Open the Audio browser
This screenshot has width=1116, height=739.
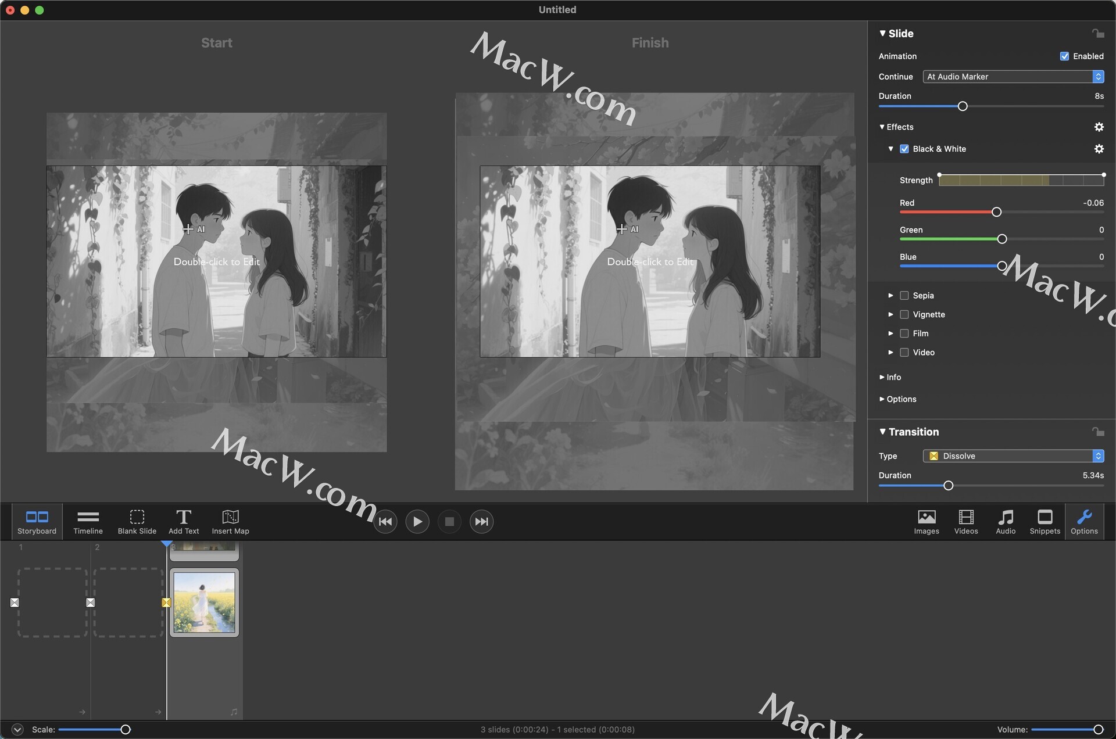pyautogui.click(x=1006, y=522)
